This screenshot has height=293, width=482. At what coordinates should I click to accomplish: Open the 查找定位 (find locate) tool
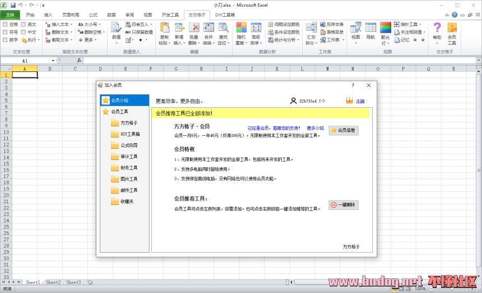tap(223, 34)
